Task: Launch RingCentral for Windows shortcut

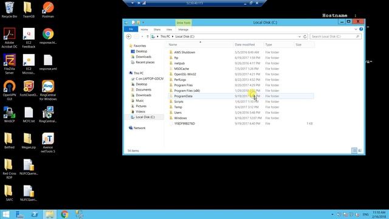Action: [x=48, y=90]
